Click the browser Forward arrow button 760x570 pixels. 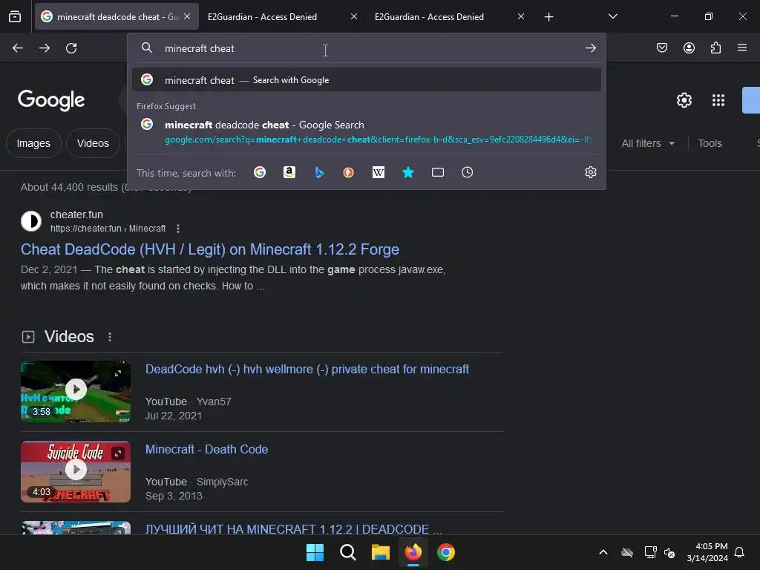(x=45, y=48)
